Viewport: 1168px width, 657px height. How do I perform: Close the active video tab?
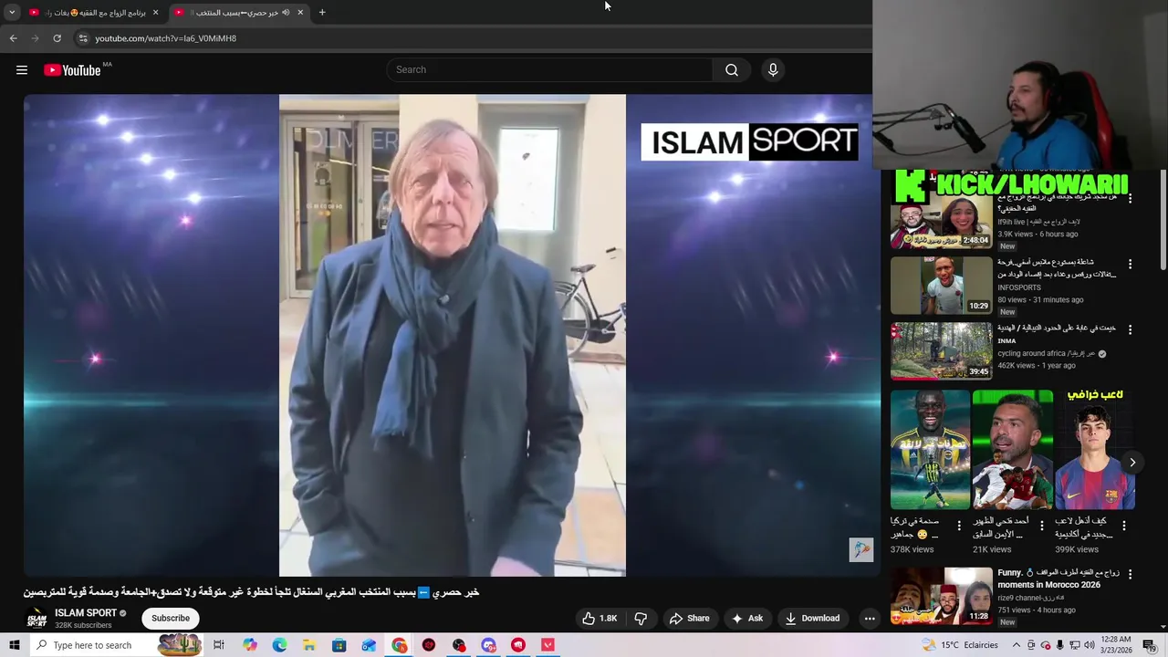click(300, 13)
